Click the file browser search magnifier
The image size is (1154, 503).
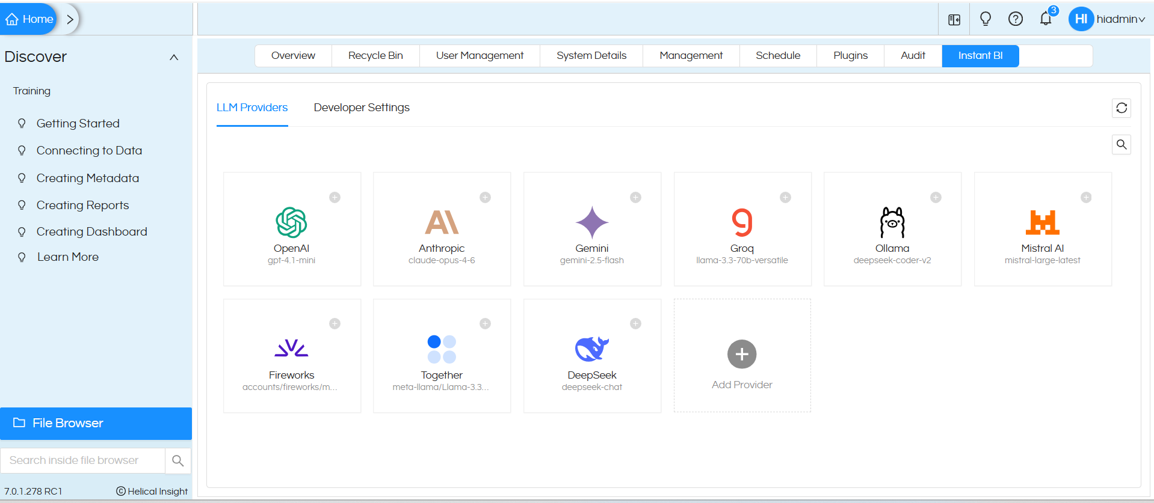177,460
